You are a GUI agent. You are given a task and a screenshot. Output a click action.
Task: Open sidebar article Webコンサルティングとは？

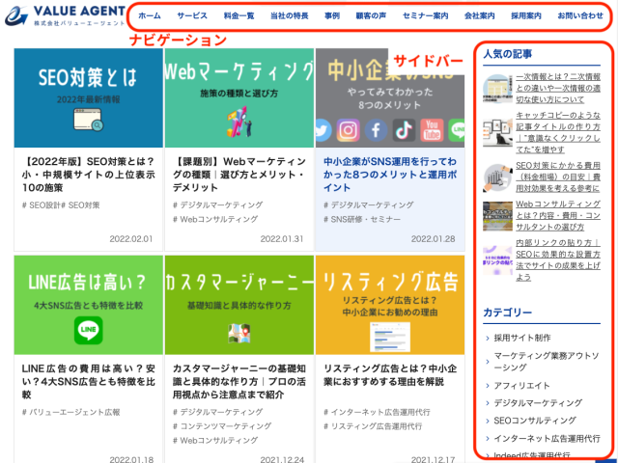coord(558,215)
